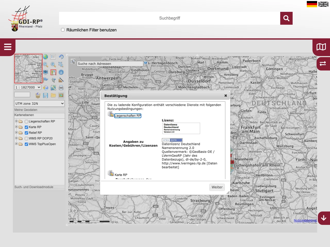Expand the Liegenschaften RP tree node
Viewport: 330px width, 247px height.
(x=16, y=121)
